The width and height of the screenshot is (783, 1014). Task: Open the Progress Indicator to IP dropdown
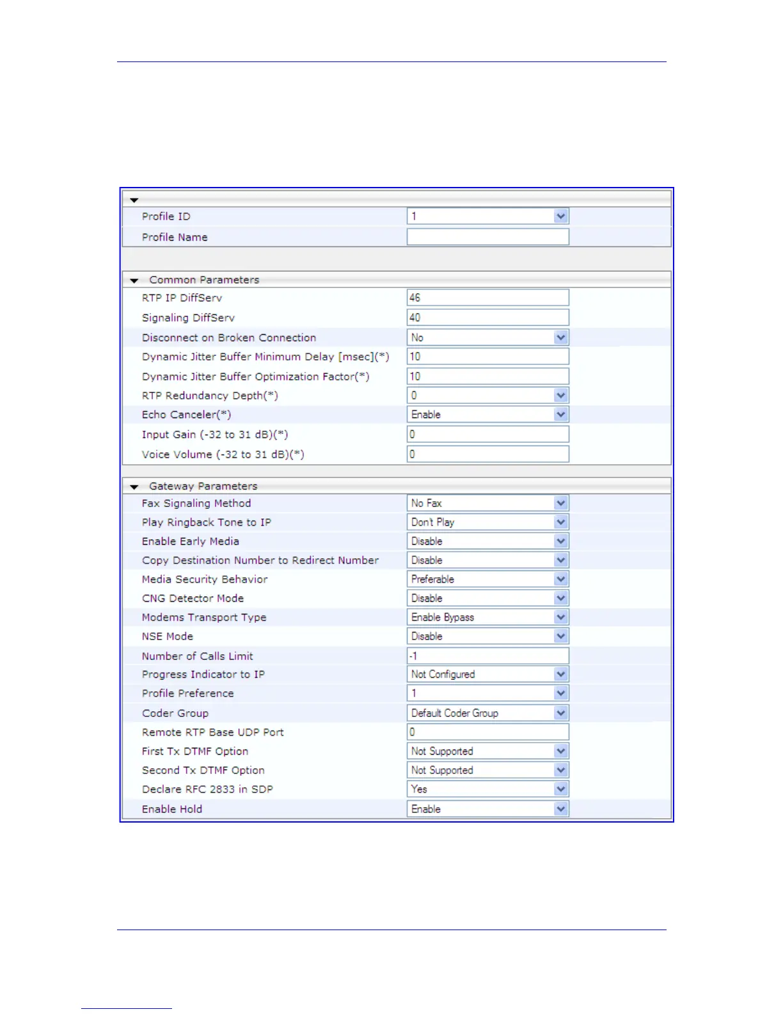487,674
